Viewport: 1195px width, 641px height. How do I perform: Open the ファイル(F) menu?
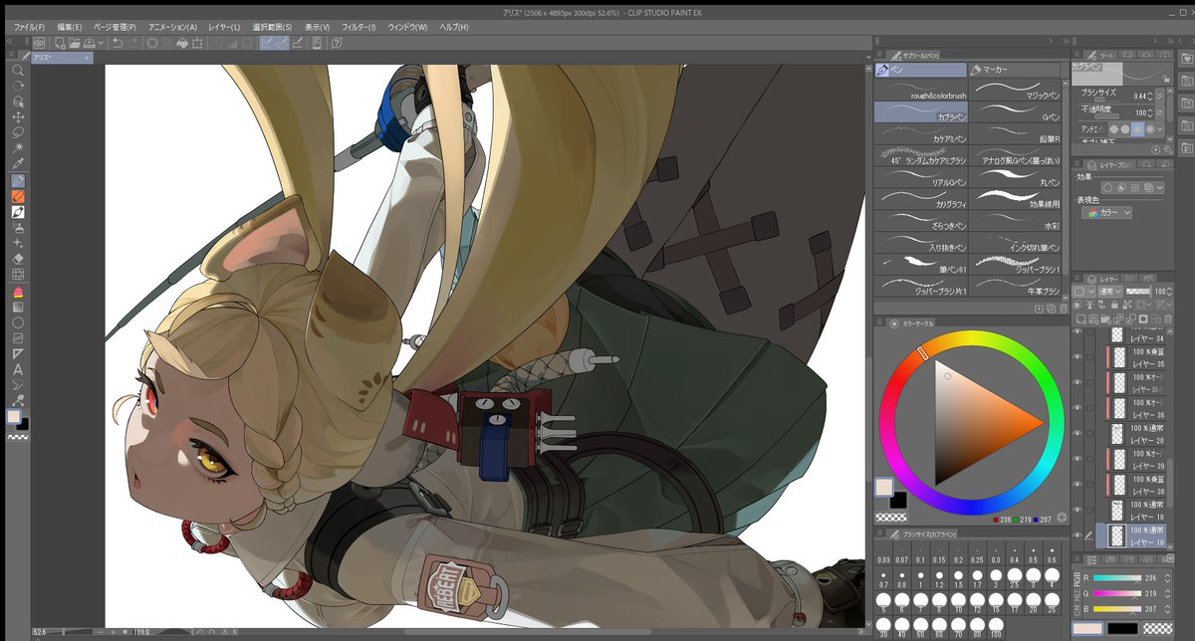pos(28,27)
